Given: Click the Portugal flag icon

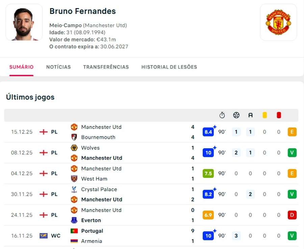Looking at the screenshot, I should [x=75, y=231].
